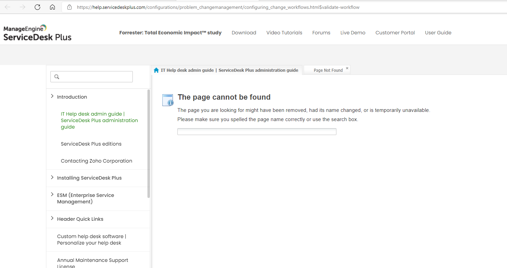Viewport: 507px width, 268px height.
Task: Click the browser back arrow
Action: 7,7
